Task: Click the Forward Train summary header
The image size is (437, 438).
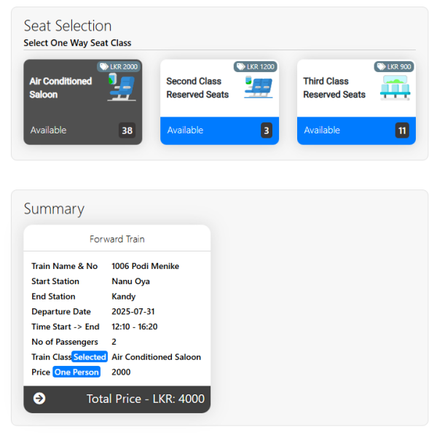Action: 117,239
